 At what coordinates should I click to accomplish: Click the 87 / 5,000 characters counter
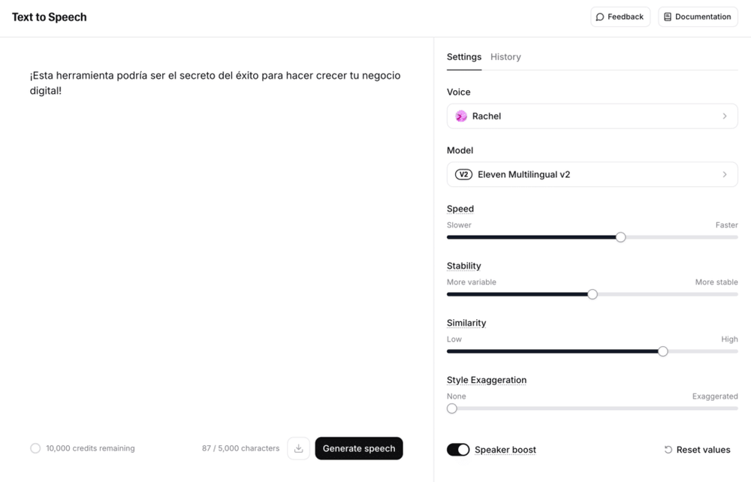[x=240, y=448]
